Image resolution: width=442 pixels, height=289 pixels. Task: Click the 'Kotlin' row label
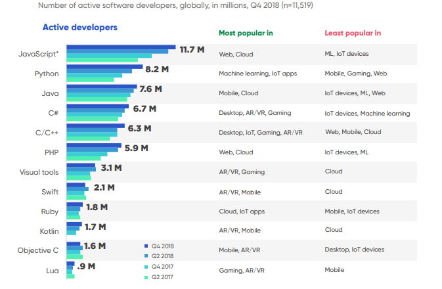[x=49, y=231]
